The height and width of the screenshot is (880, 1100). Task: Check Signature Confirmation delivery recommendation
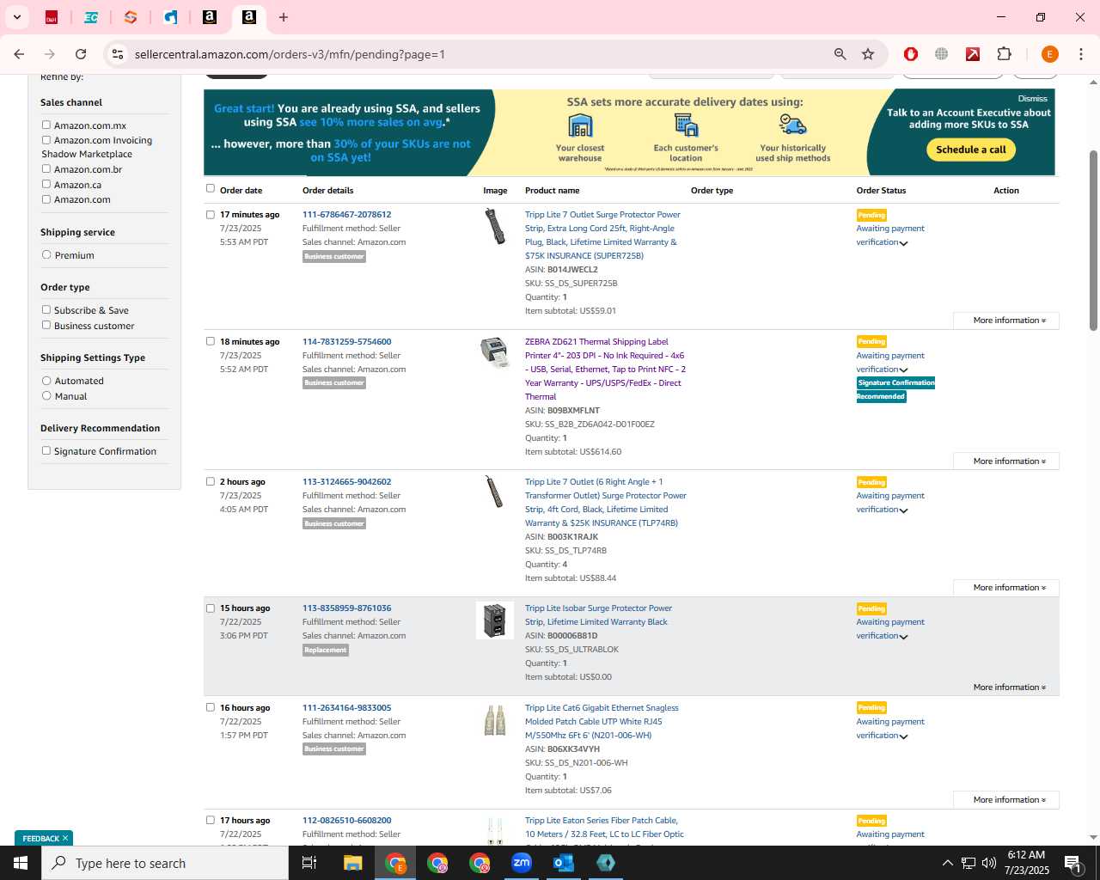46,450
